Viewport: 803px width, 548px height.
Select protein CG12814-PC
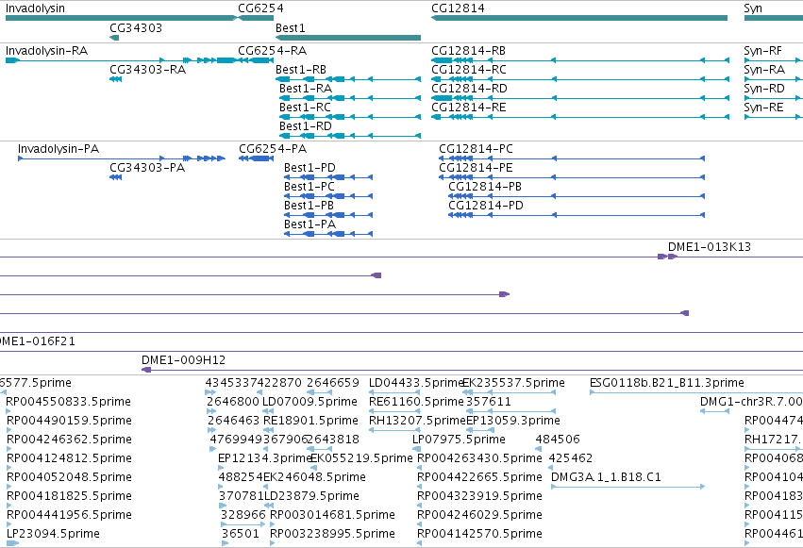[572, 158]
